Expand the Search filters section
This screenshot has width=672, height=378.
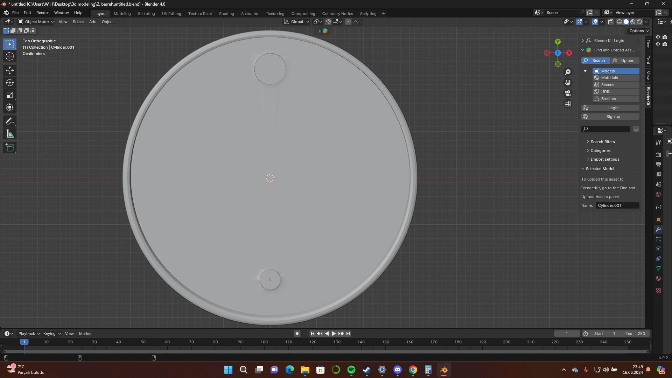pos(602,142)
